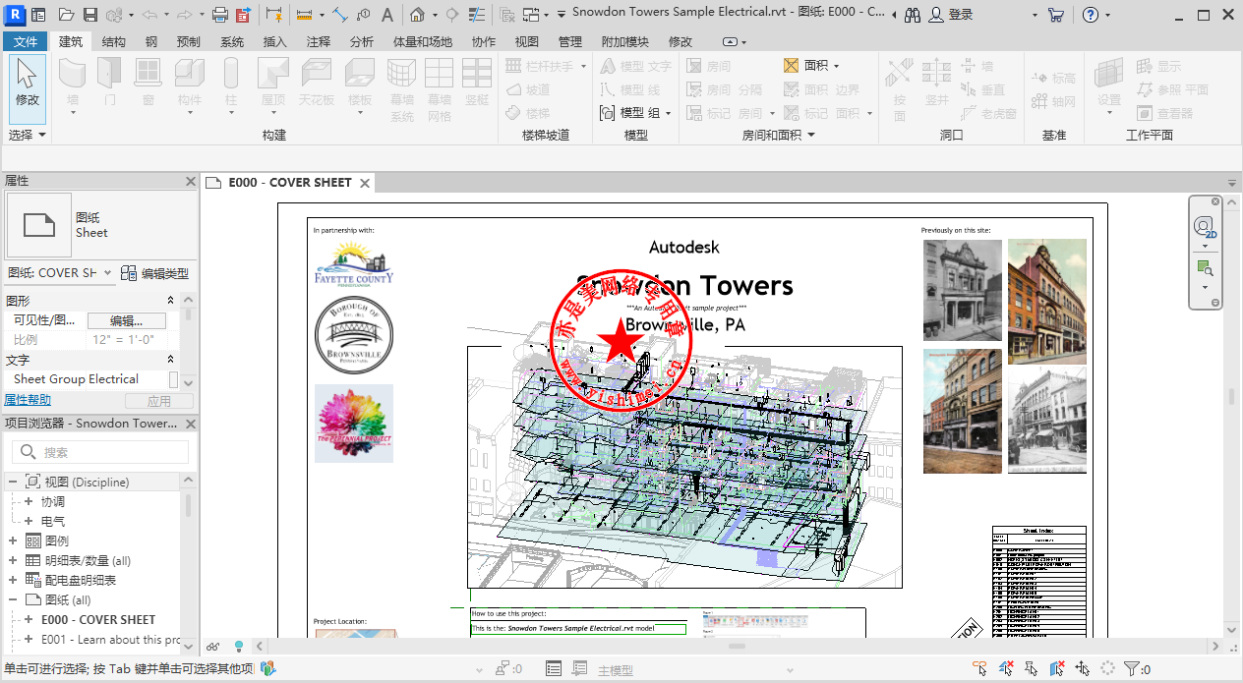Select E001 - Learn about this project sheet
The image size is (1243, 683).
tap(110, 639)
